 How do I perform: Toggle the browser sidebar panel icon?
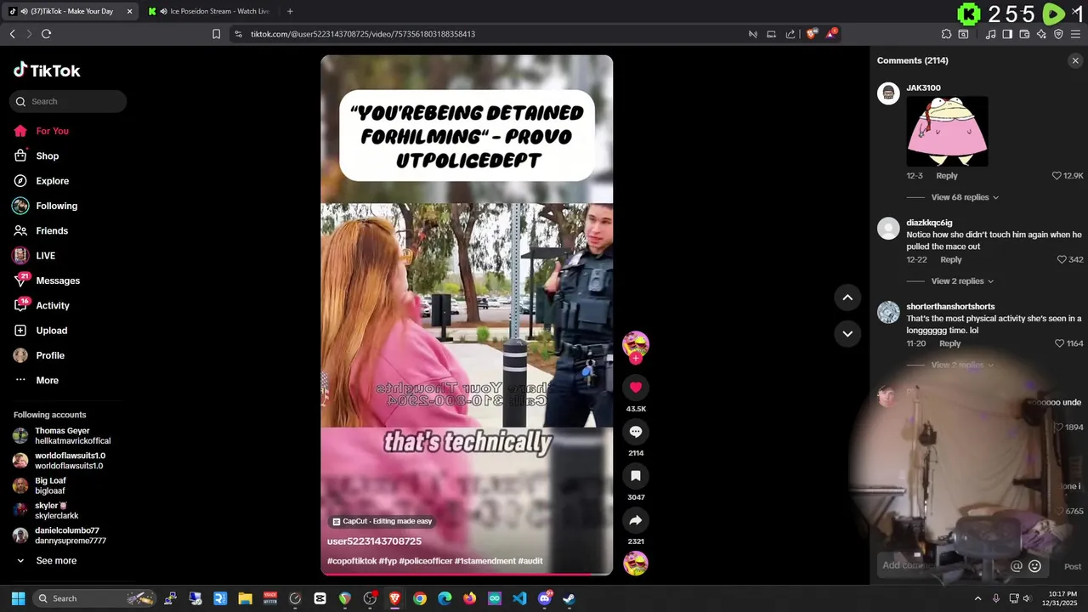(1007, 34)
